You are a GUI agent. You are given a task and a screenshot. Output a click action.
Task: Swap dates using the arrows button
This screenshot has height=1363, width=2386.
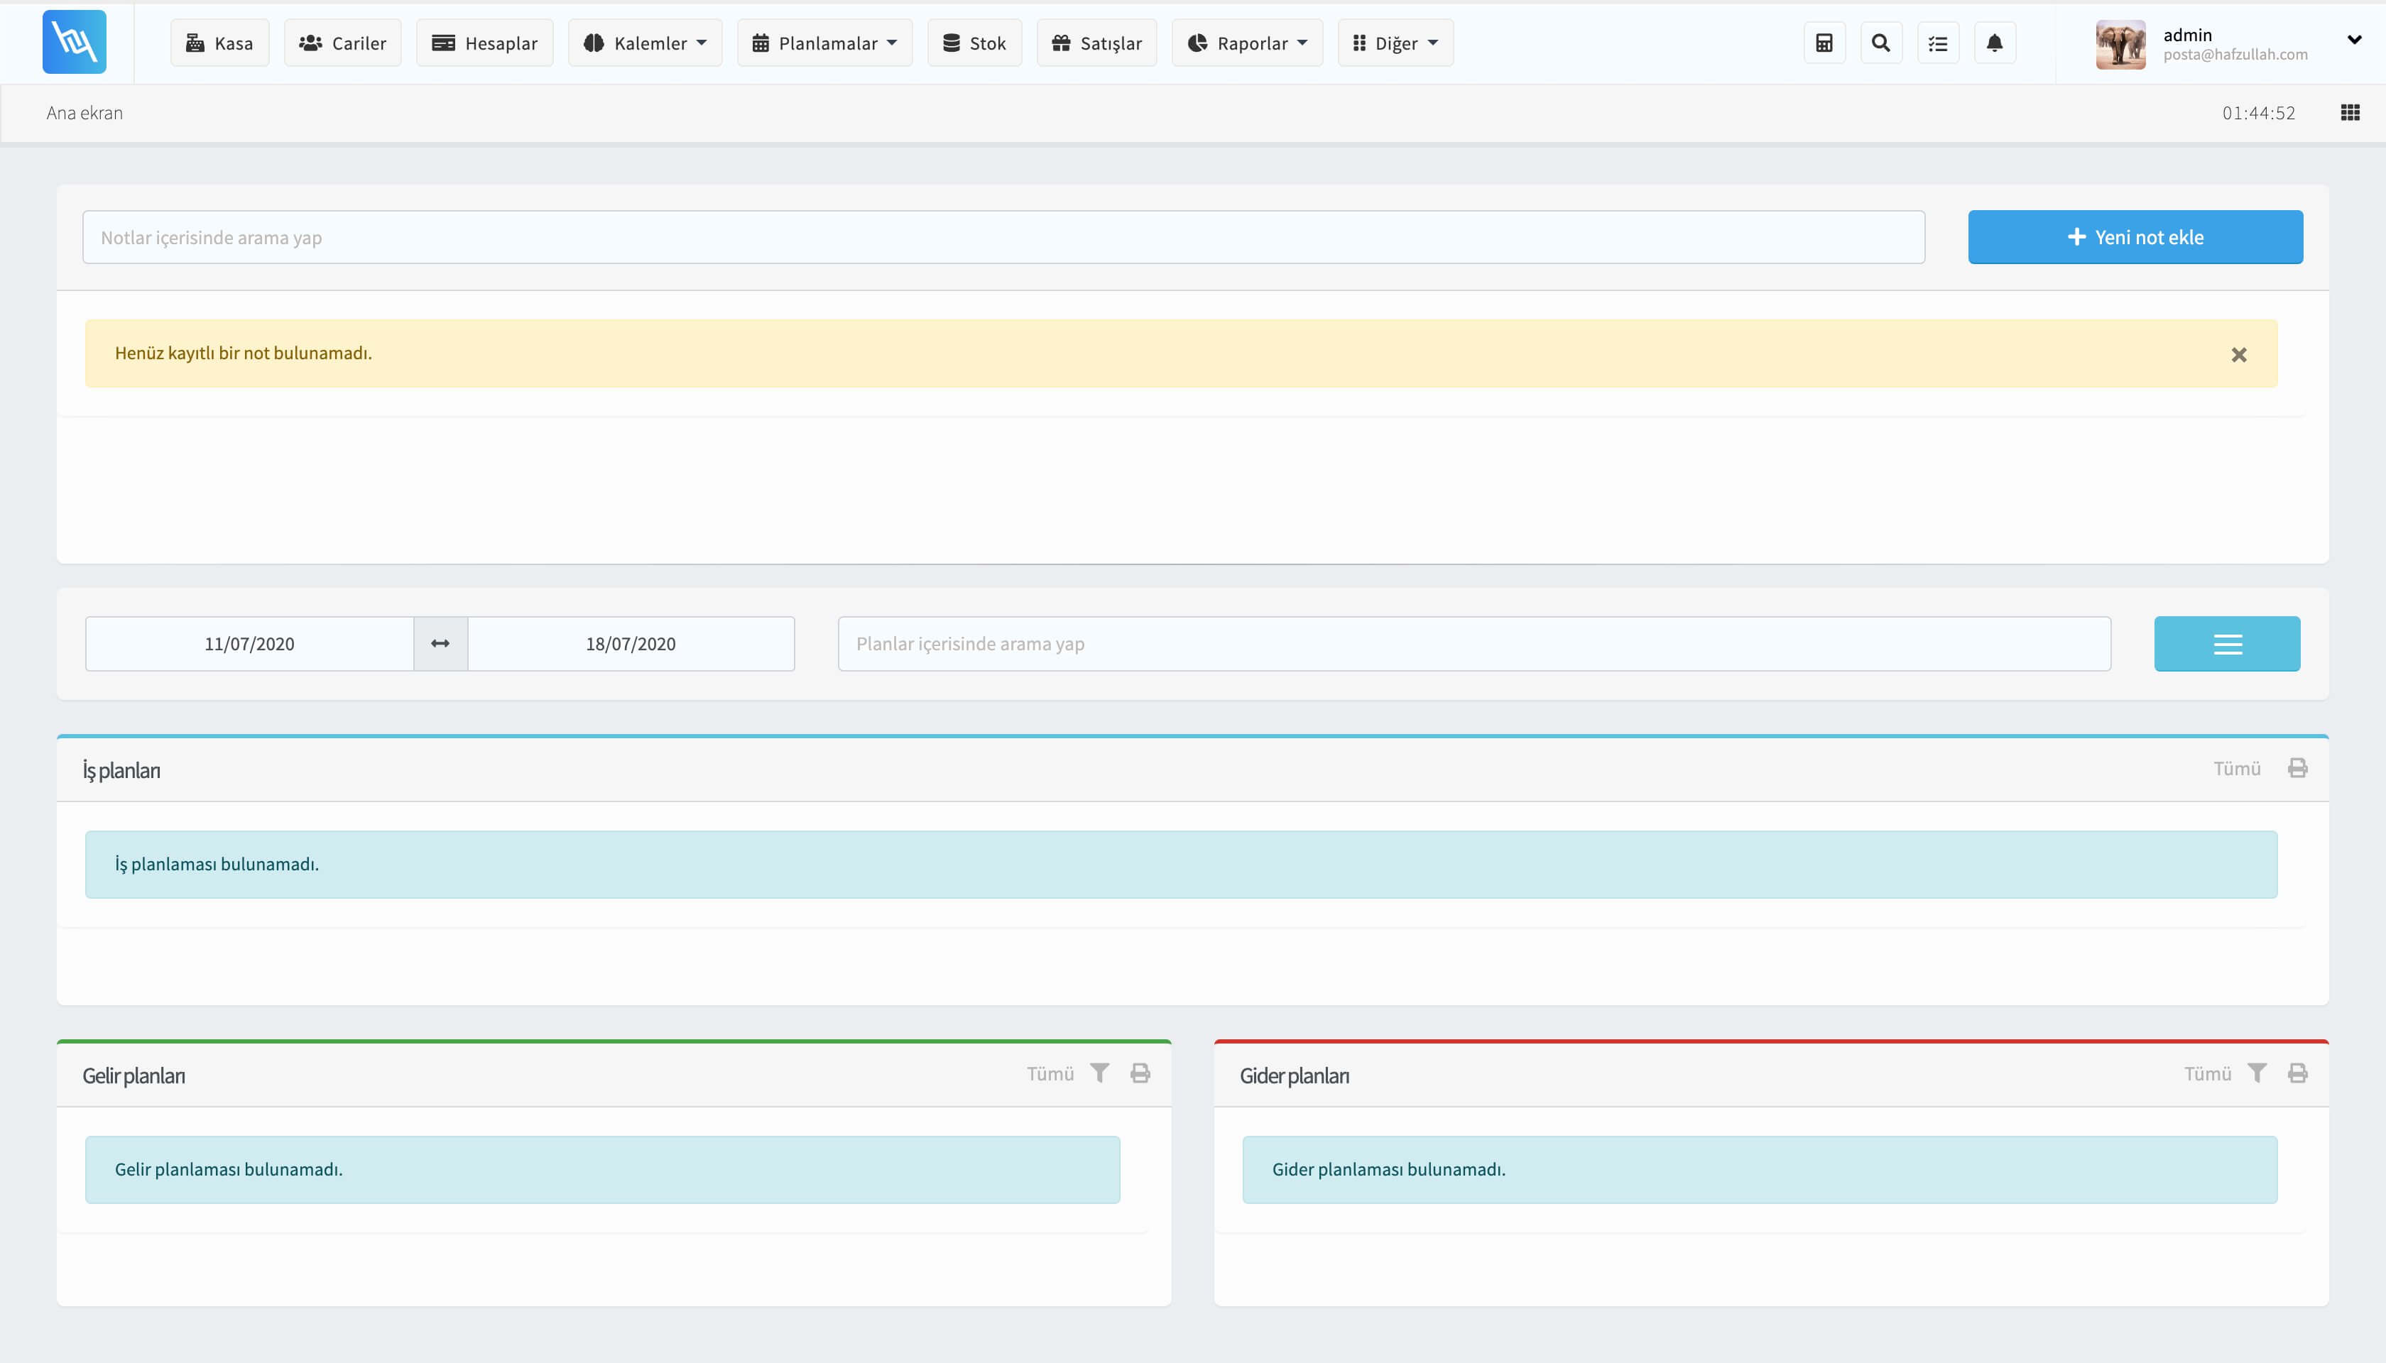pos(440,644)
